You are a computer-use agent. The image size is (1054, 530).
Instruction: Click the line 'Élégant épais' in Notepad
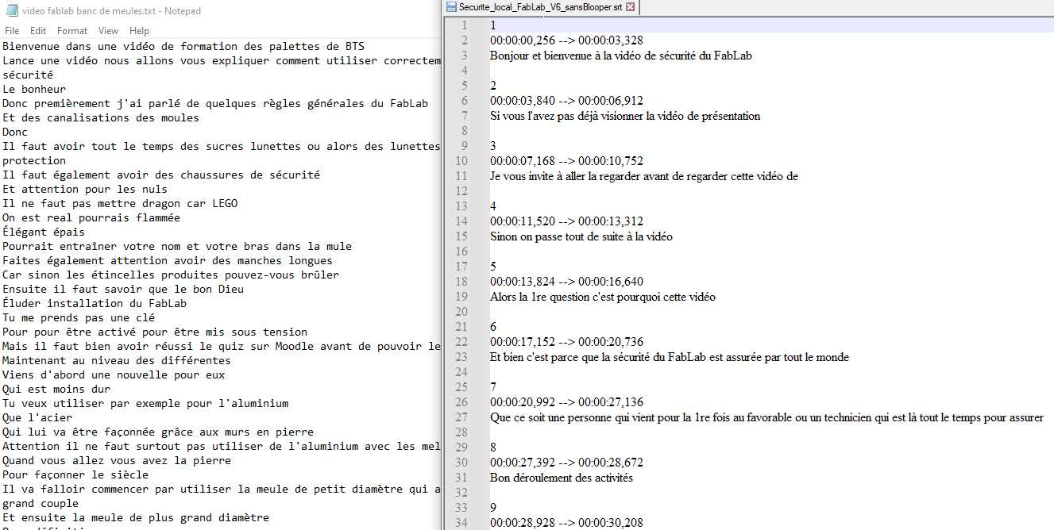tap(44, 232)
